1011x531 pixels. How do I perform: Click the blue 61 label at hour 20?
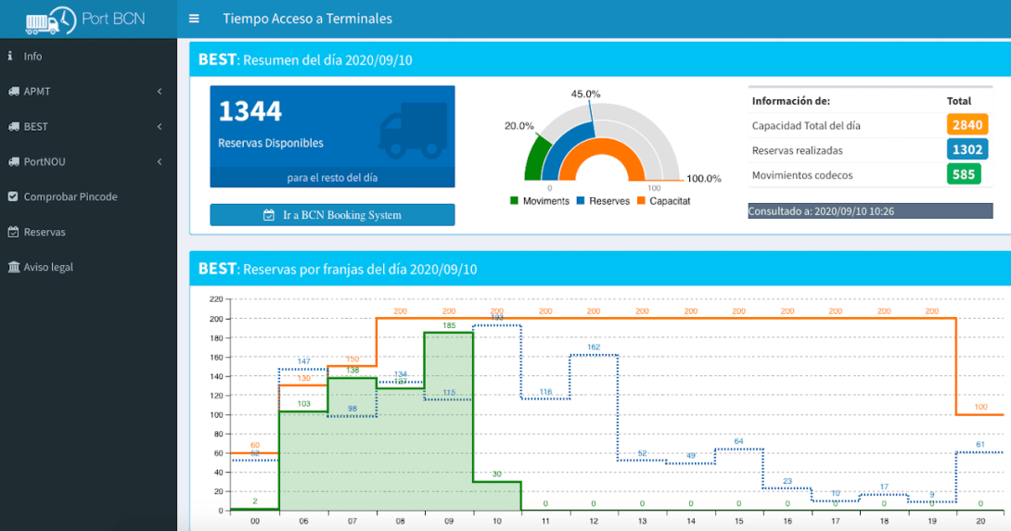tap(980, 445)
